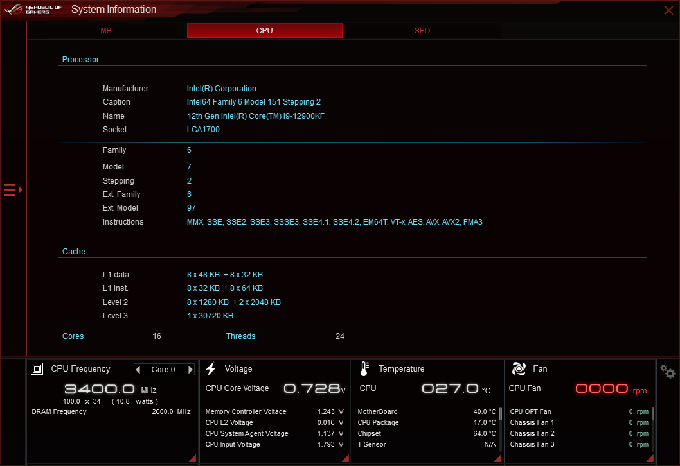Click the Threads count 24
The height and width of the screenshot is (466, 680).
pyautogui.click(x=339, y=336)
